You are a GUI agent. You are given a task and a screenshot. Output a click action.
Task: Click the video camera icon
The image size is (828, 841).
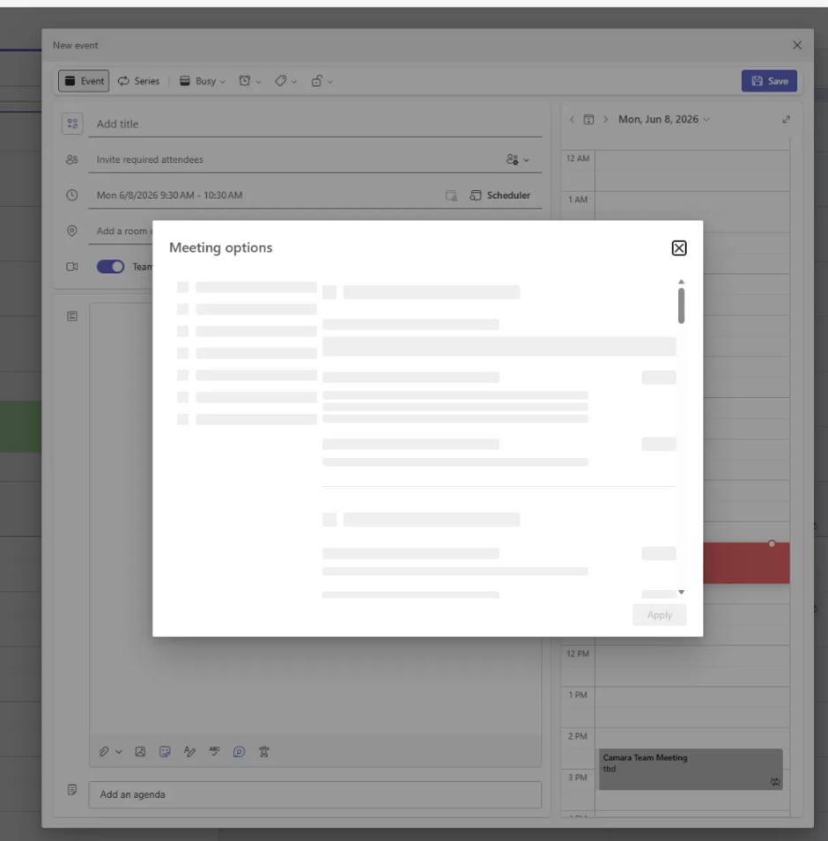[72, 267]
